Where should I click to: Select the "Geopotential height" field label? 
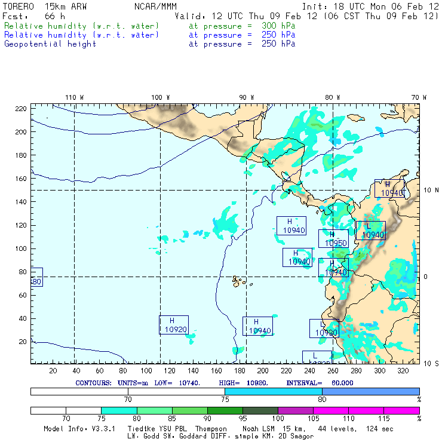click(50, 44)
